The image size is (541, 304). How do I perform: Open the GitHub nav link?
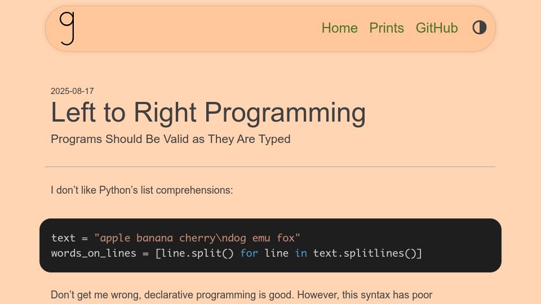(436, 28)
